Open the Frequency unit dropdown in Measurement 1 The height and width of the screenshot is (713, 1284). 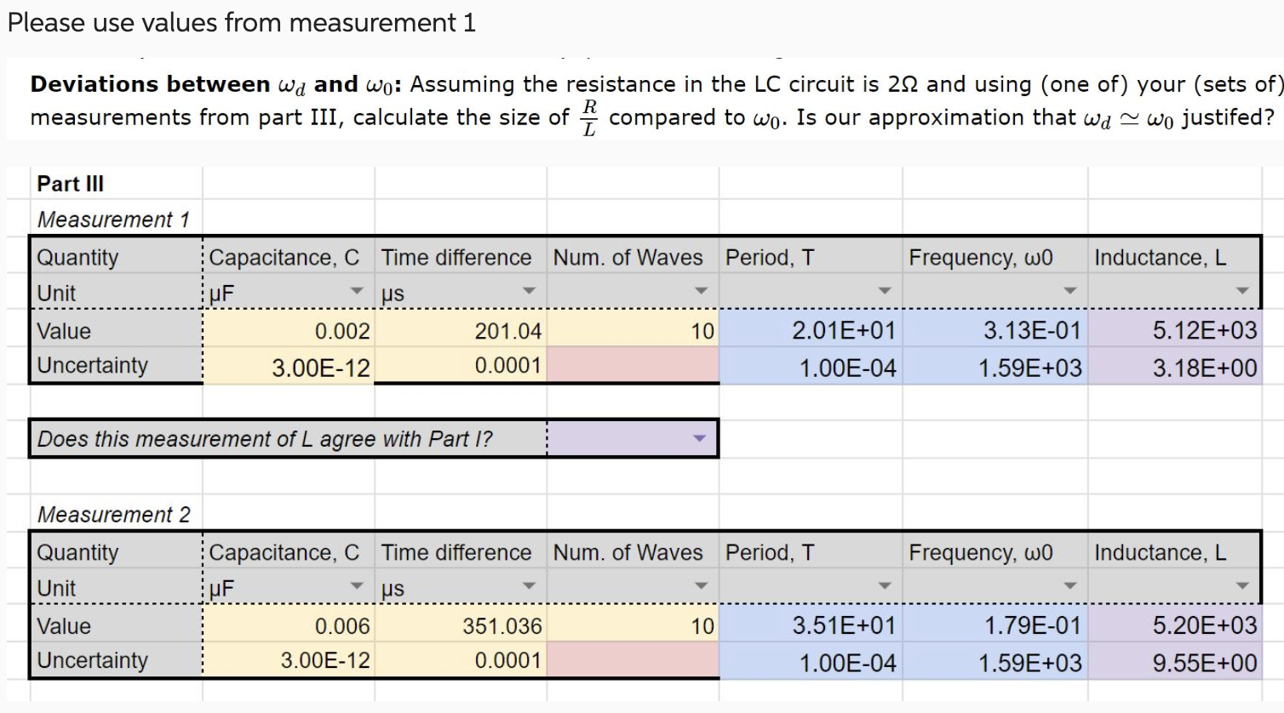point(1069,292)
